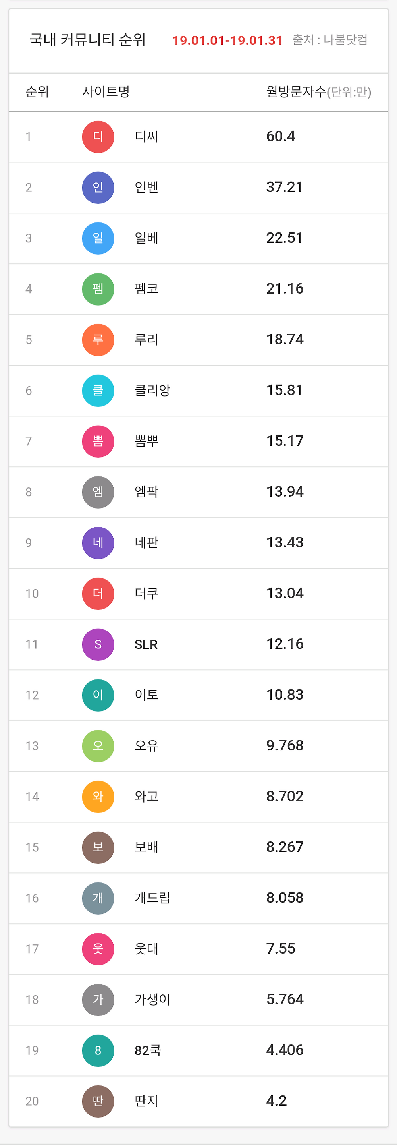Click the 월방문자수 column header
The width and height of the screenshot is (397, 1147).
coord(296,92)
